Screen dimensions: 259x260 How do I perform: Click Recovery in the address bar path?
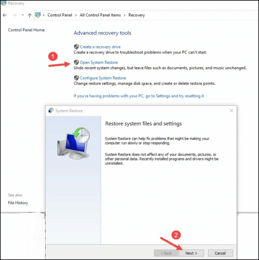pyautogui.click(x=137, y=15)
